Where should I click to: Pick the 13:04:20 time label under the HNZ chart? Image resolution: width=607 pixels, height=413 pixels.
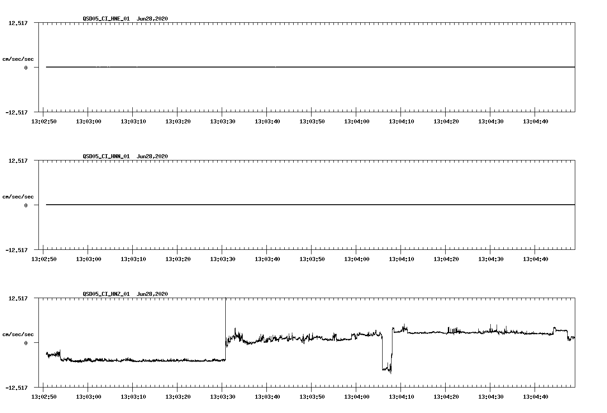[x=446, y=397]
